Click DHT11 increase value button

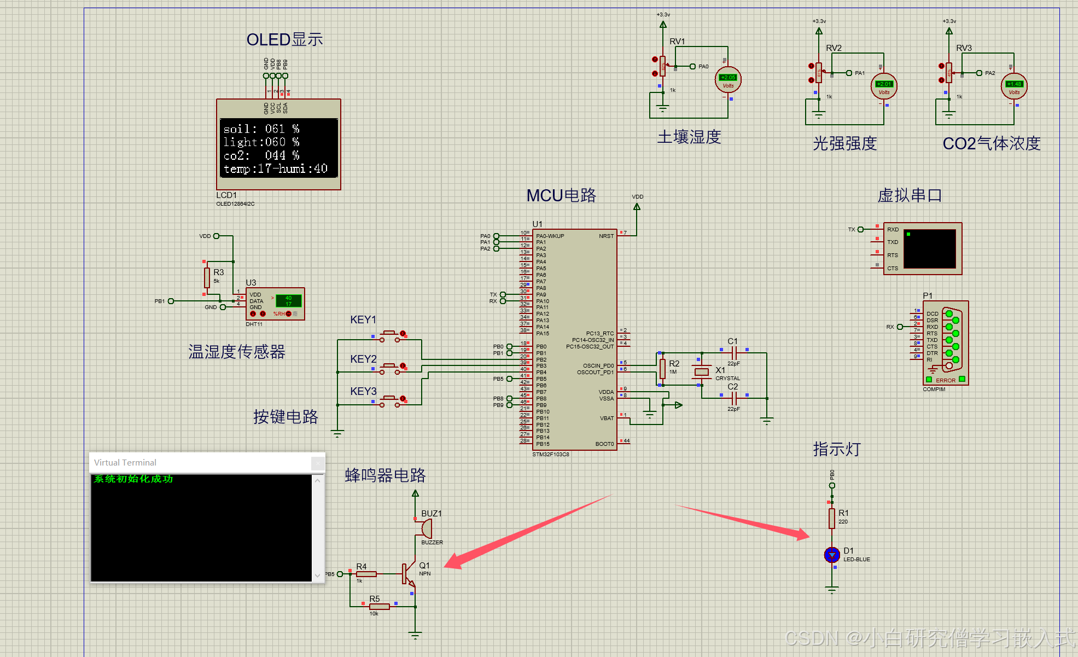click(263, 313)
